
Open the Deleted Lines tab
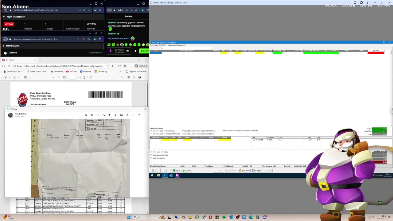coord(172,45)
